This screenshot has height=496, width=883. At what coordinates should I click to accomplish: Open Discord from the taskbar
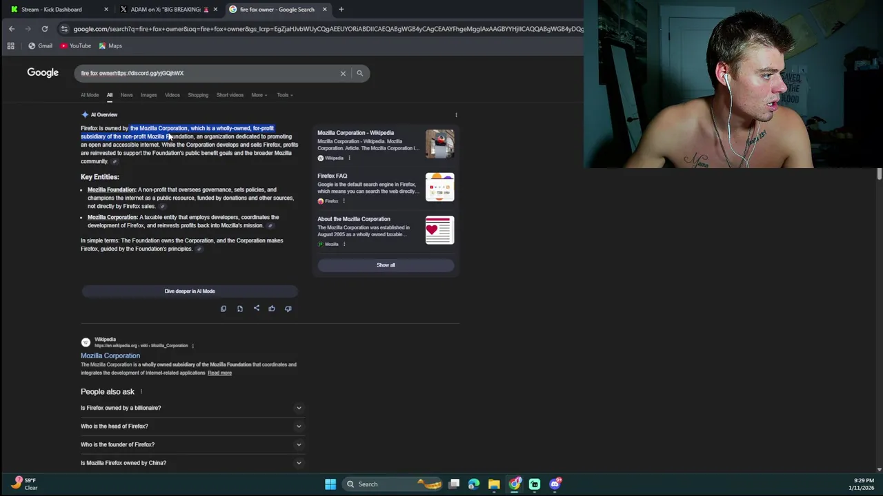(x=555, y=484)
